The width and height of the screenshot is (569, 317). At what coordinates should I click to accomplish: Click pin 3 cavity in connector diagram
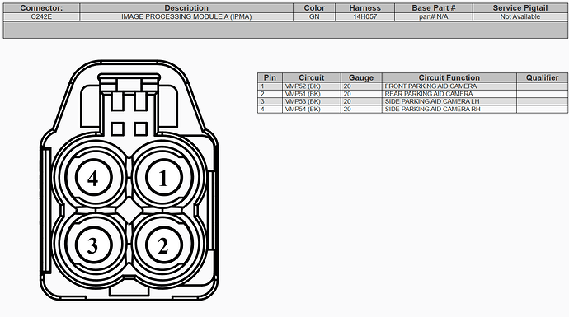93,245
